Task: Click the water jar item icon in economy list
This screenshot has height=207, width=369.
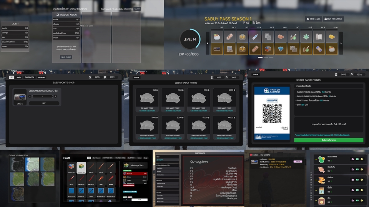Action: pos(321,190)
